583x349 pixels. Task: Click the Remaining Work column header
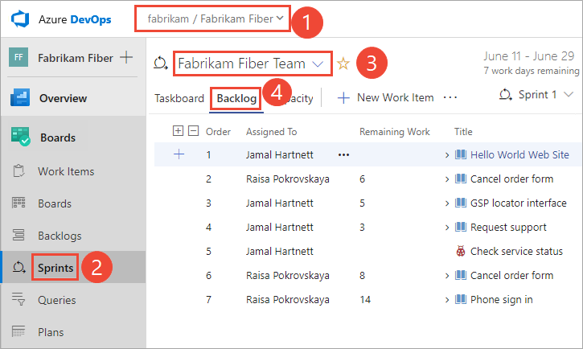point(395,132)
